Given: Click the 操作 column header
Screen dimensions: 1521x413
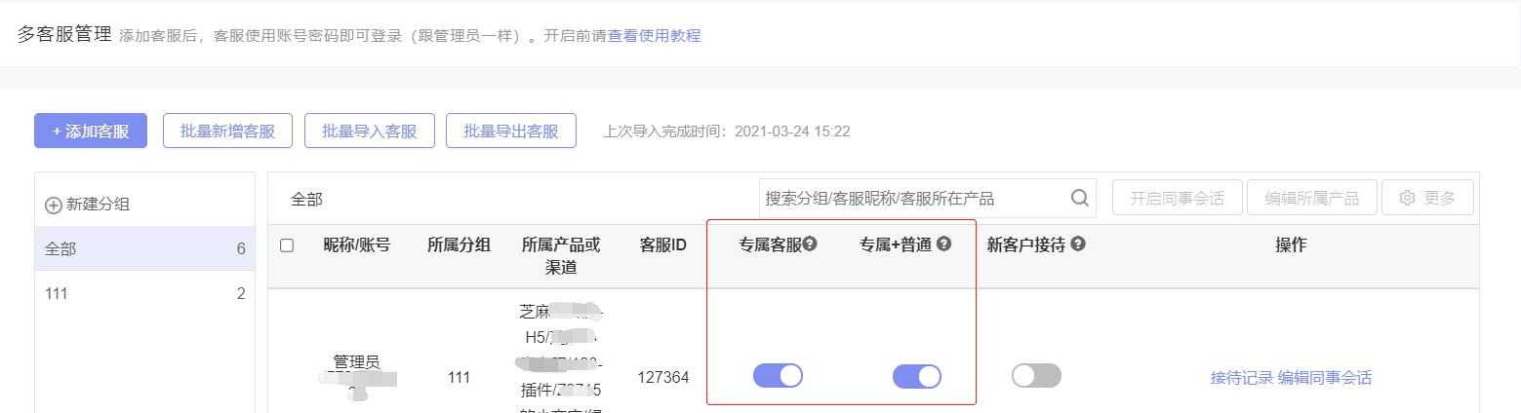Looking at the screenshot, I should 1291,245.
